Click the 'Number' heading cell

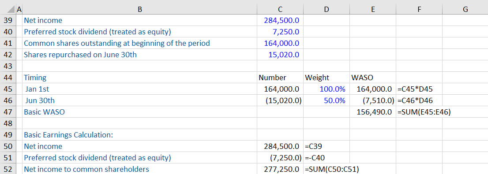tap(280, 78)
